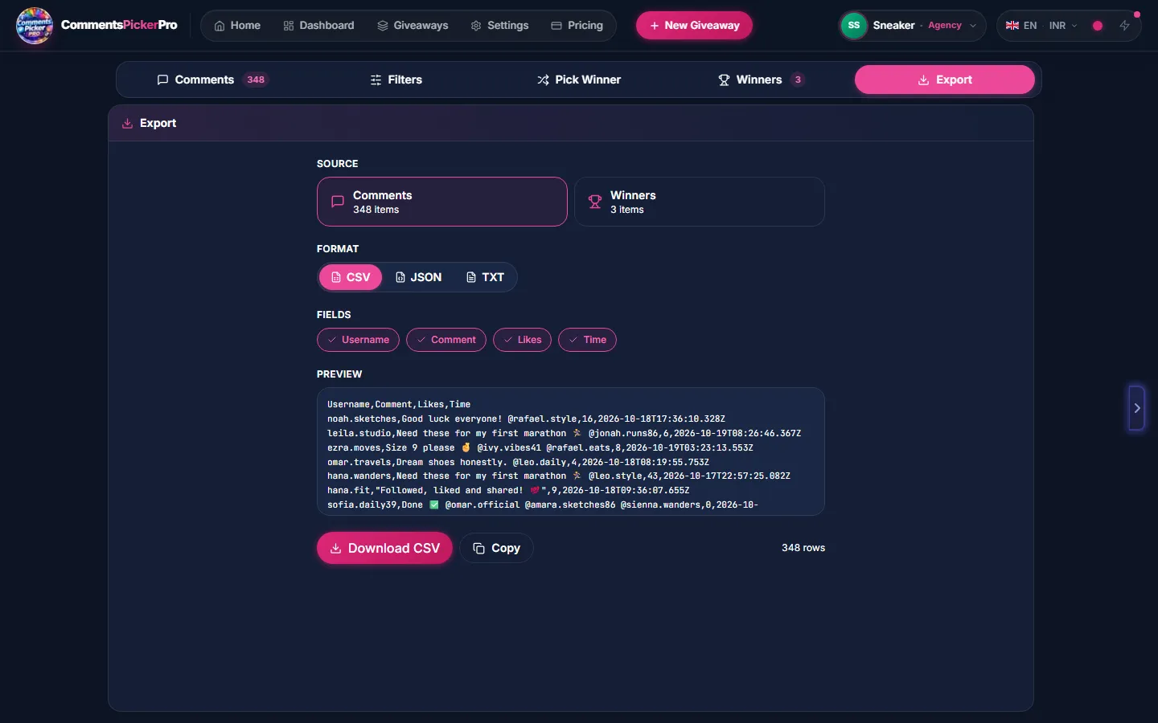Click the trophy icon in Winners source card

tap(595, 202)
